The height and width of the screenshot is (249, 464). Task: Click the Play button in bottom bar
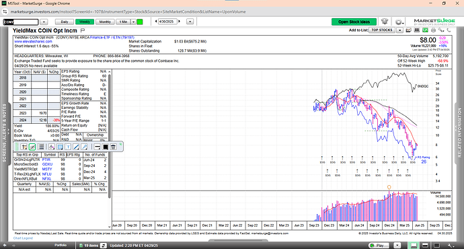378,246
